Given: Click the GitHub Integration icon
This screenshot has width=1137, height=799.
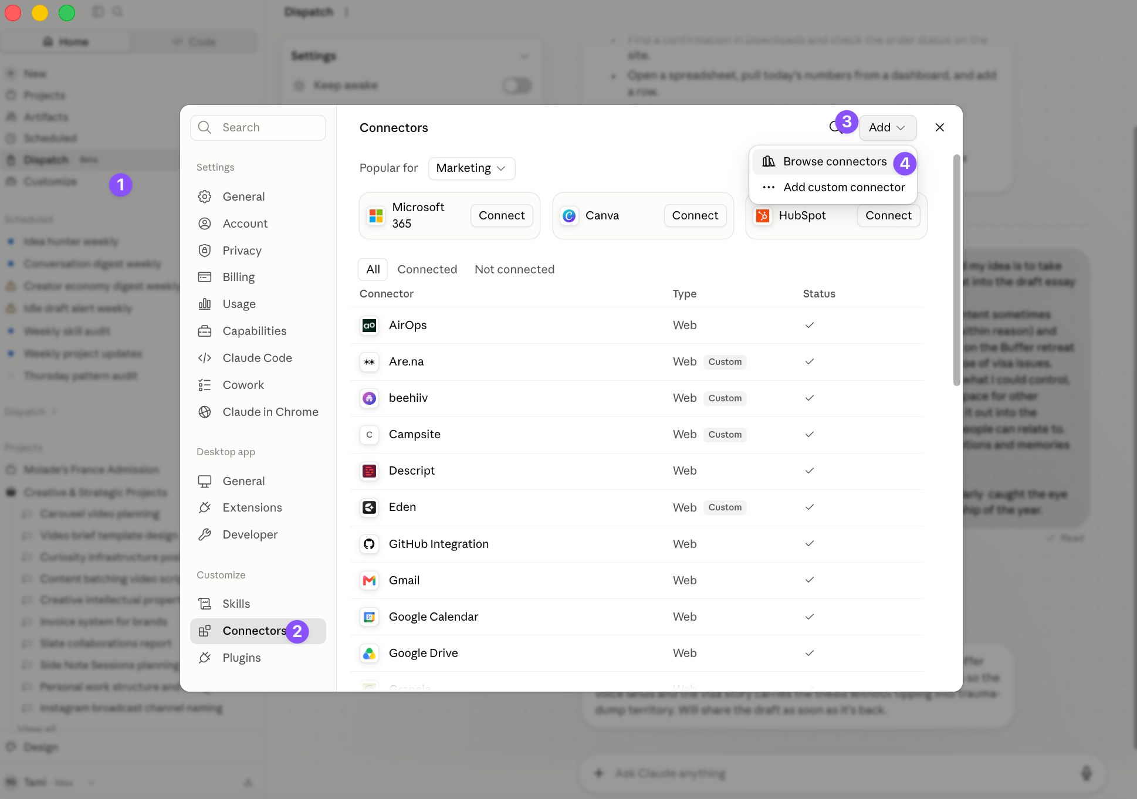Looking at the screenshot, I should pyautogui.click(x=369, y=544).
